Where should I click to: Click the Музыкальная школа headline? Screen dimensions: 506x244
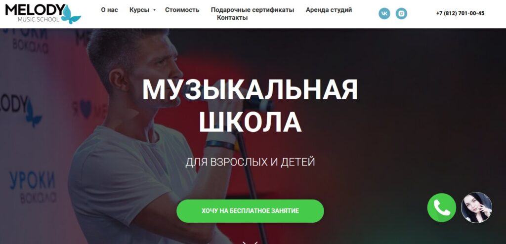(x=250, y=106)
